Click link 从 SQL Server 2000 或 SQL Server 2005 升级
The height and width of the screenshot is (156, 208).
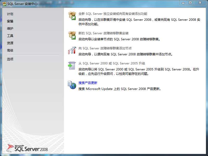tap(112, 63)
